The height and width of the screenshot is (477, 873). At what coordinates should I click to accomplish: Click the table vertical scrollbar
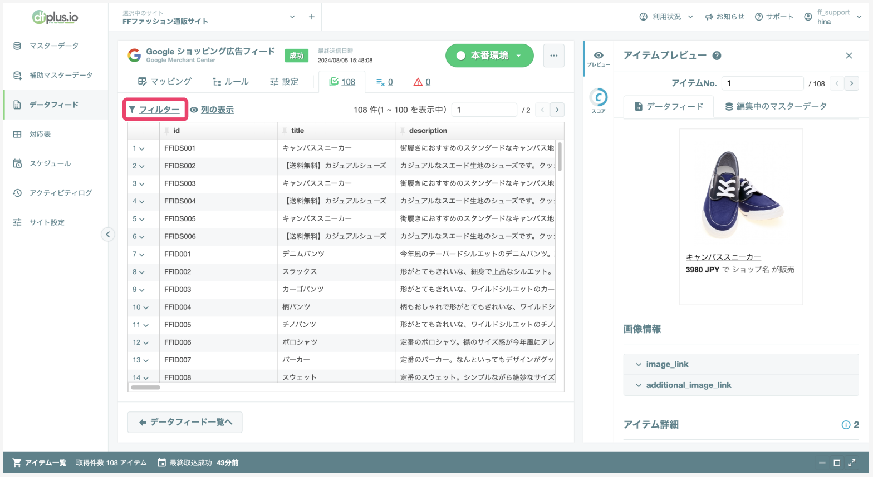tap(560, 157)
